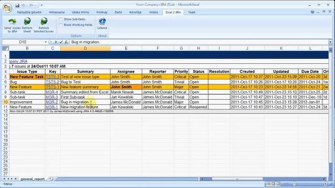Open the MGR-2 issue key link
Image resolution: width=335 pixels, height=188 pixels.
[x=52, y=102]
